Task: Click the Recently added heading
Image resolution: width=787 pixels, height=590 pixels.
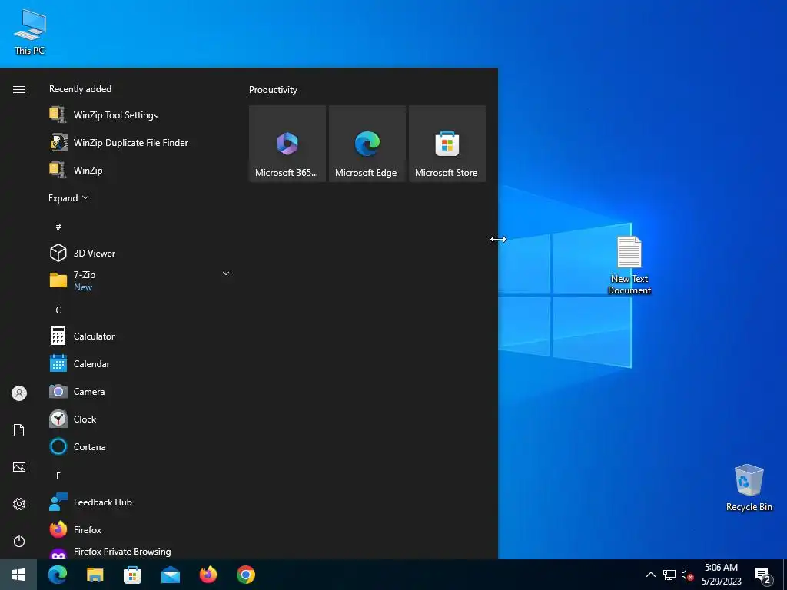Action: pyautogui.click(x=80, y=89)
